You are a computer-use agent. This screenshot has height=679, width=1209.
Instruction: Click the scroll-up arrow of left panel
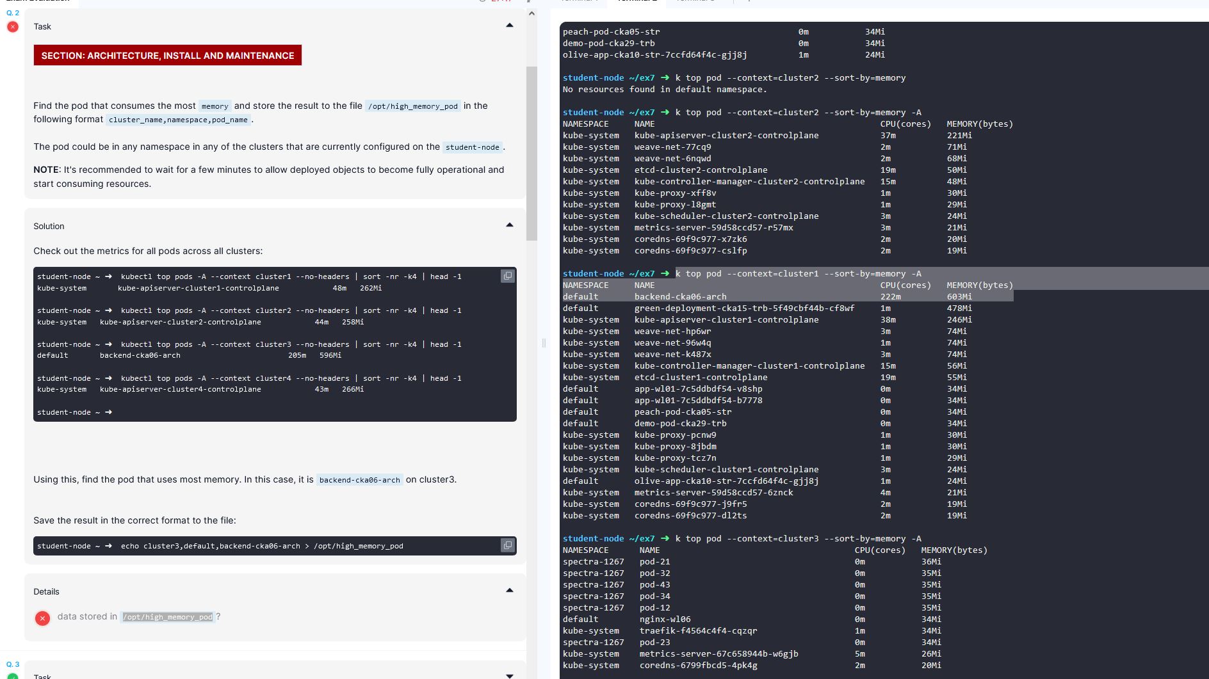(531, 14)
